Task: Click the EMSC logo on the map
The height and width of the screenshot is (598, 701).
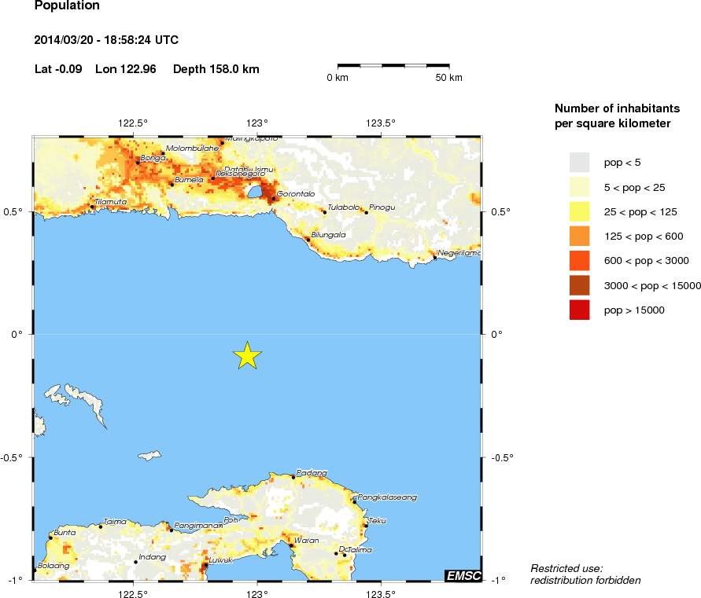Action: (463, 575)
